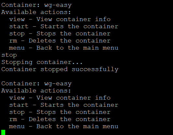Click 'menu - Back to the main menu' before stopping

tap(64, 48)
